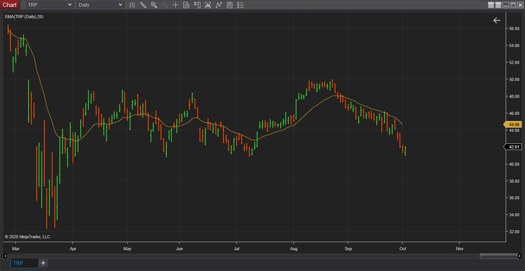Open chart Properties list icon
Screen dimensions: 525x271
click(240, 5)
